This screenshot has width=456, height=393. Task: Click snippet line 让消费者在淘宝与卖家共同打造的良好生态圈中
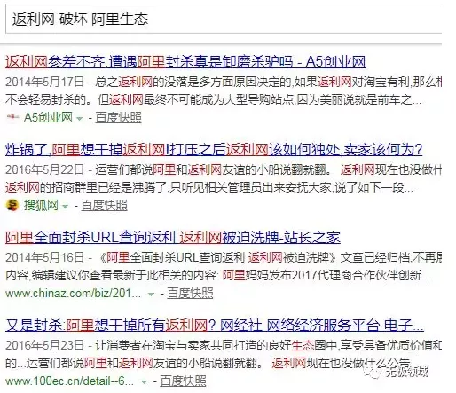click(269, 345)
